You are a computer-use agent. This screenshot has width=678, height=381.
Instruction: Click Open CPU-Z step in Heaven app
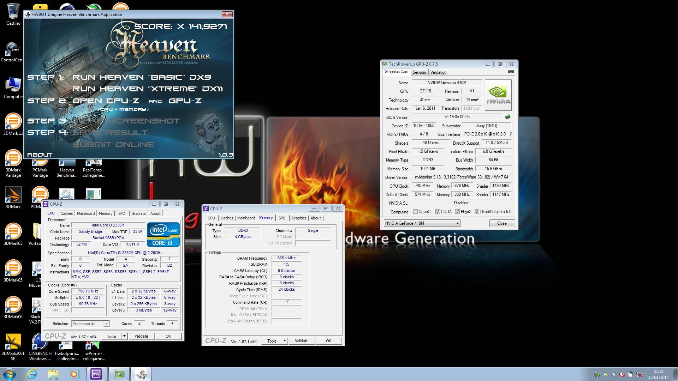[106, 101]
